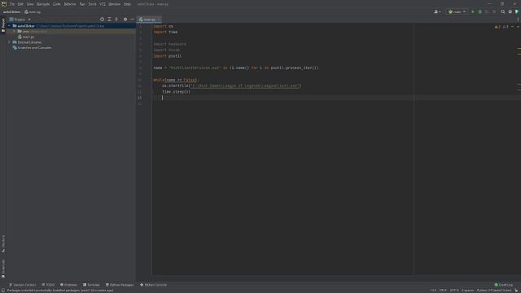Image resolution: width=521 pixels, height=293 pixels.
Task: Open the Help menu
Action: (x=127, y=4)
